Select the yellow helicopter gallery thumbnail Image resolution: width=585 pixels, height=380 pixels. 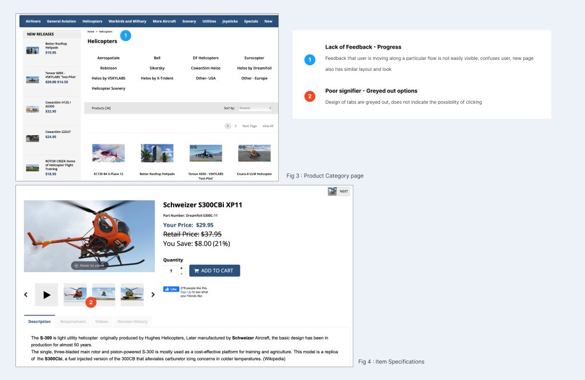(x=132, y=294)
